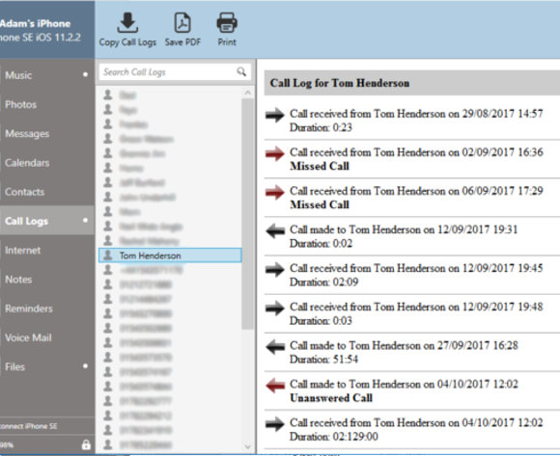Open the Photos section
Image resolution: width=560 pixels, height=456 pixels.
[x=47, y=104]
